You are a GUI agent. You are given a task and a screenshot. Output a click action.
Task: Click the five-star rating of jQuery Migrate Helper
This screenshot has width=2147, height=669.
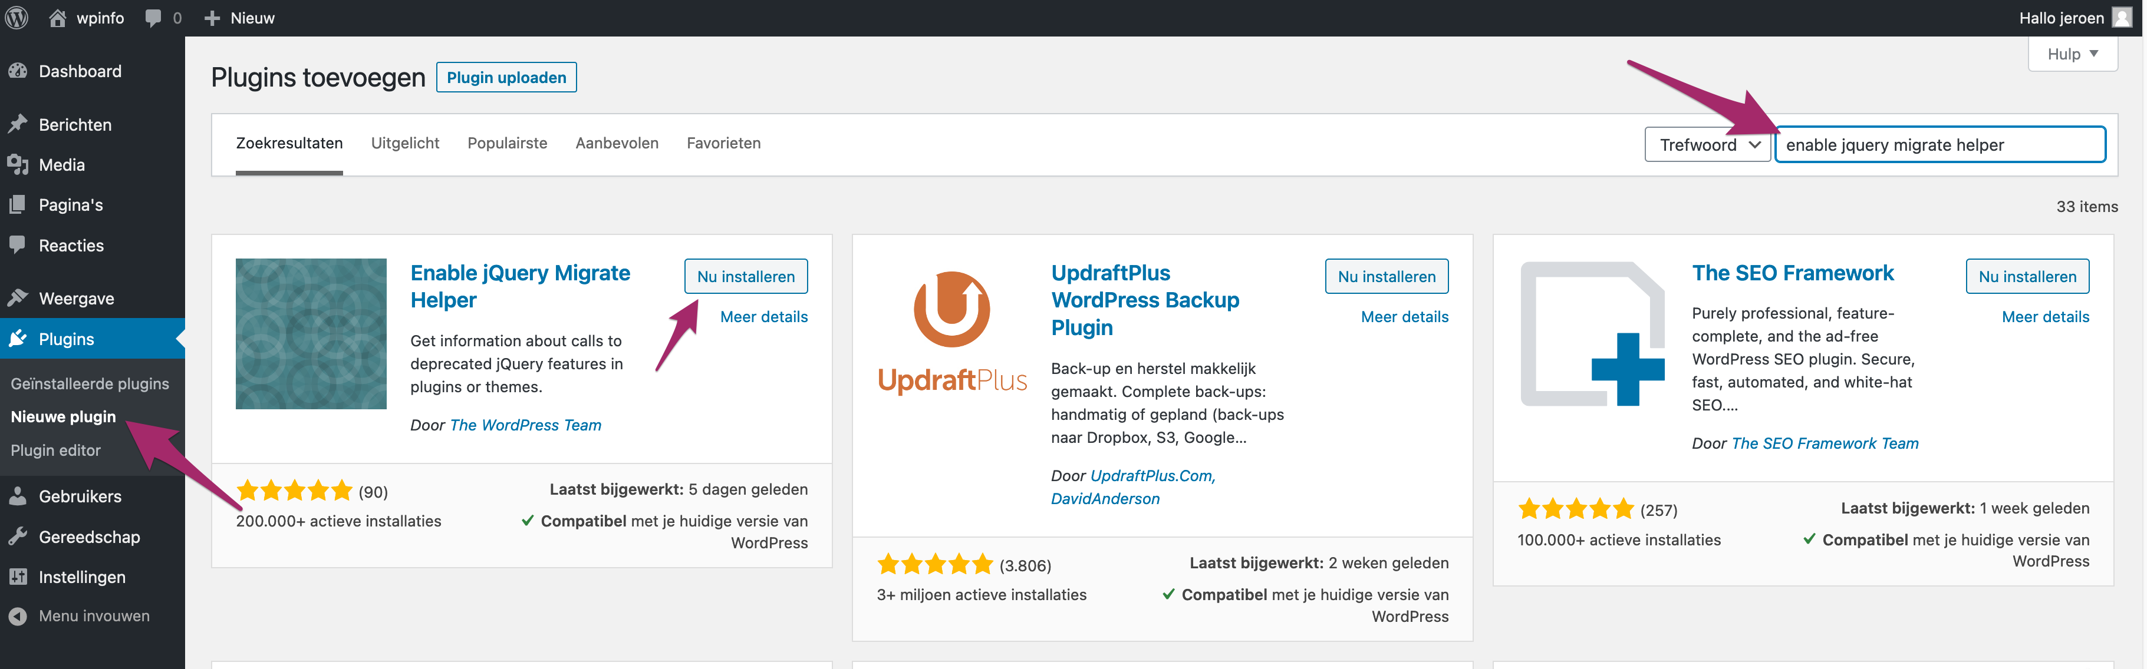pyautogui.click(x=294, y=492)
